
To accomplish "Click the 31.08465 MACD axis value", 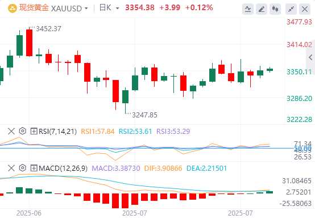I will tap(297, 181).
